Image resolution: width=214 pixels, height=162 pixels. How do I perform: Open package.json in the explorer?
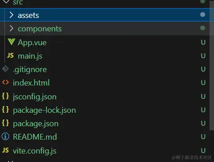36,124
